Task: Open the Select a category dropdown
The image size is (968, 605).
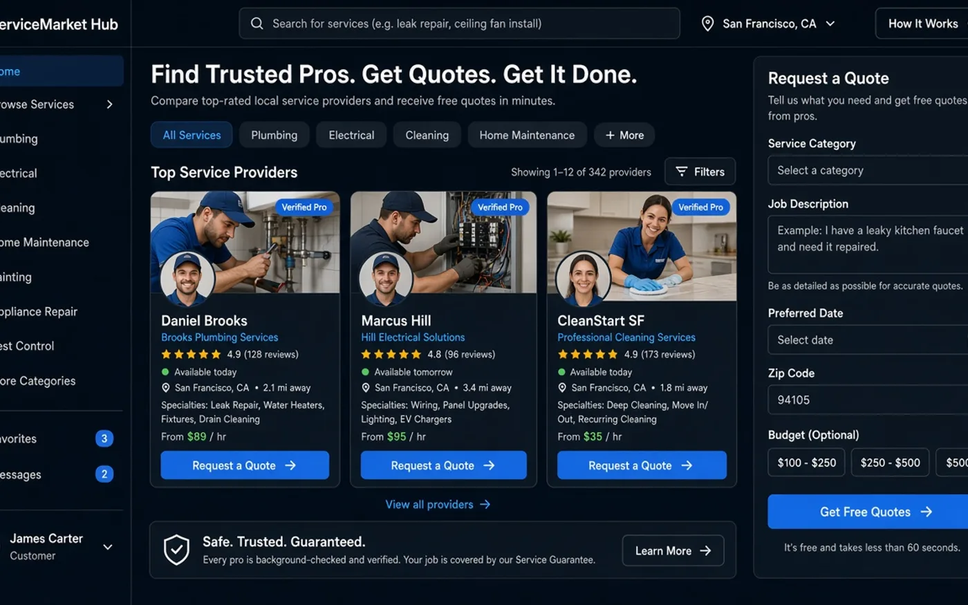Action: coord(868,170)
